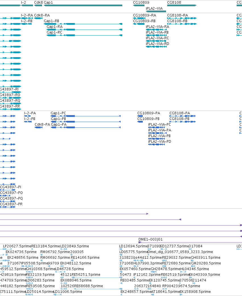
Task: Click the CG10809-PB protein feature
Action: (x=140, y=122)
